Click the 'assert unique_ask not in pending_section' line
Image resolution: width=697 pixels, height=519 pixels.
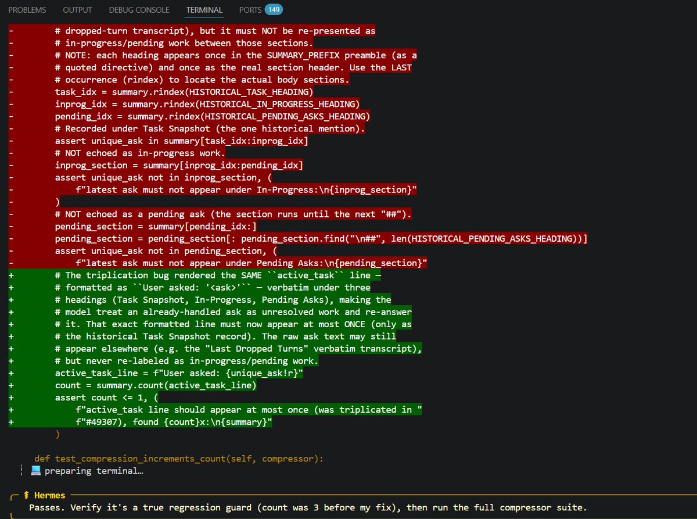(x=166, y=251)
